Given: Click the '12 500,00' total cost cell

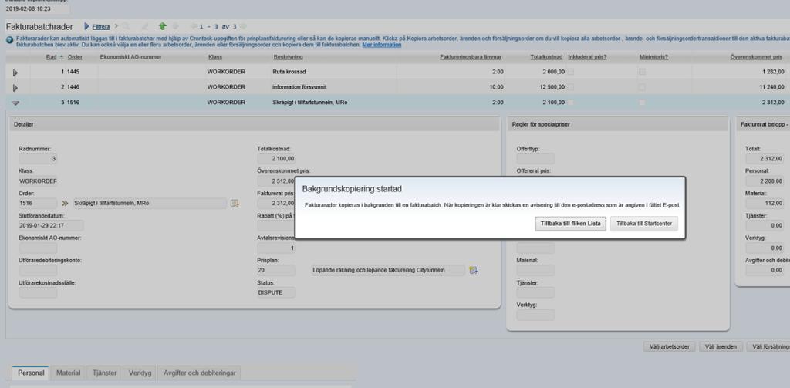Looking at the screenshot, I should point(553,87).
